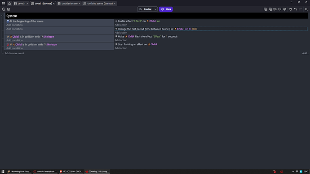The height and width of the screenshot is (174, 310).
Task: Click the Share button
Action: [x=166, y=9]
